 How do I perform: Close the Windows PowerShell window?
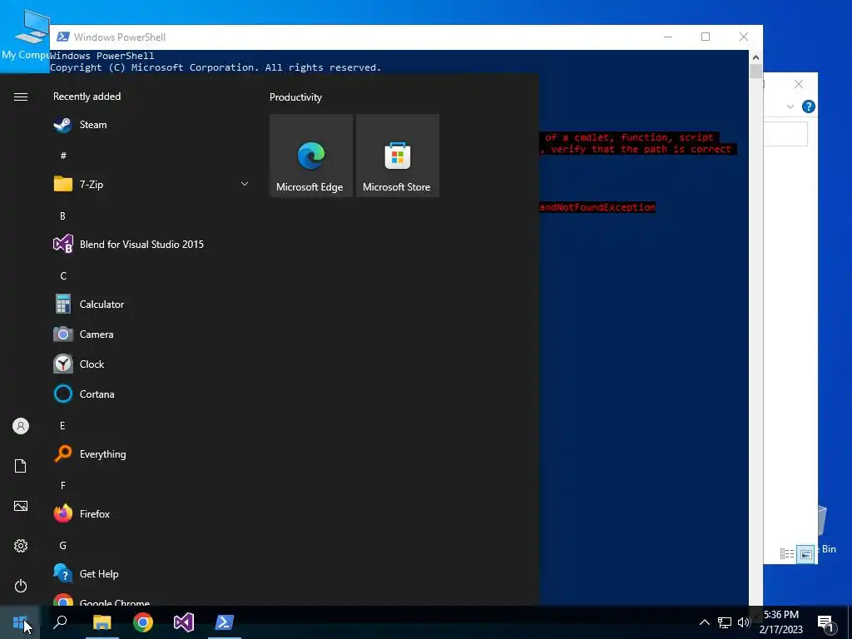point(744,37)
